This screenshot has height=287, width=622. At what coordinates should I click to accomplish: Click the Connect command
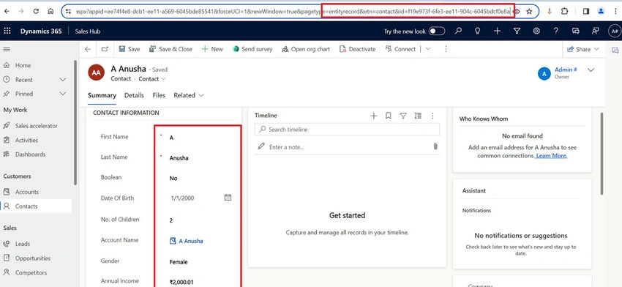[400, 49]
